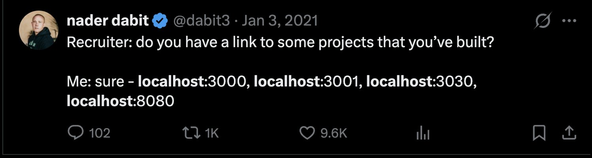Click the 1K reposts count

(212, 134)
